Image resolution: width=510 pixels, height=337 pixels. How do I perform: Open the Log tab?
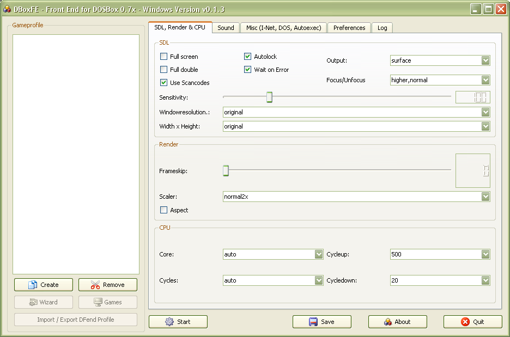382,28
